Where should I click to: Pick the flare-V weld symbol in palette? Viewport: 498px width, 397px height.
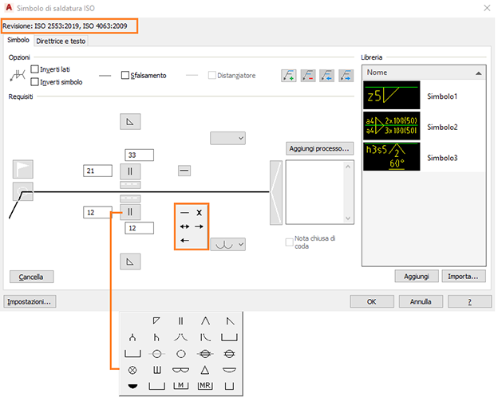180,337
